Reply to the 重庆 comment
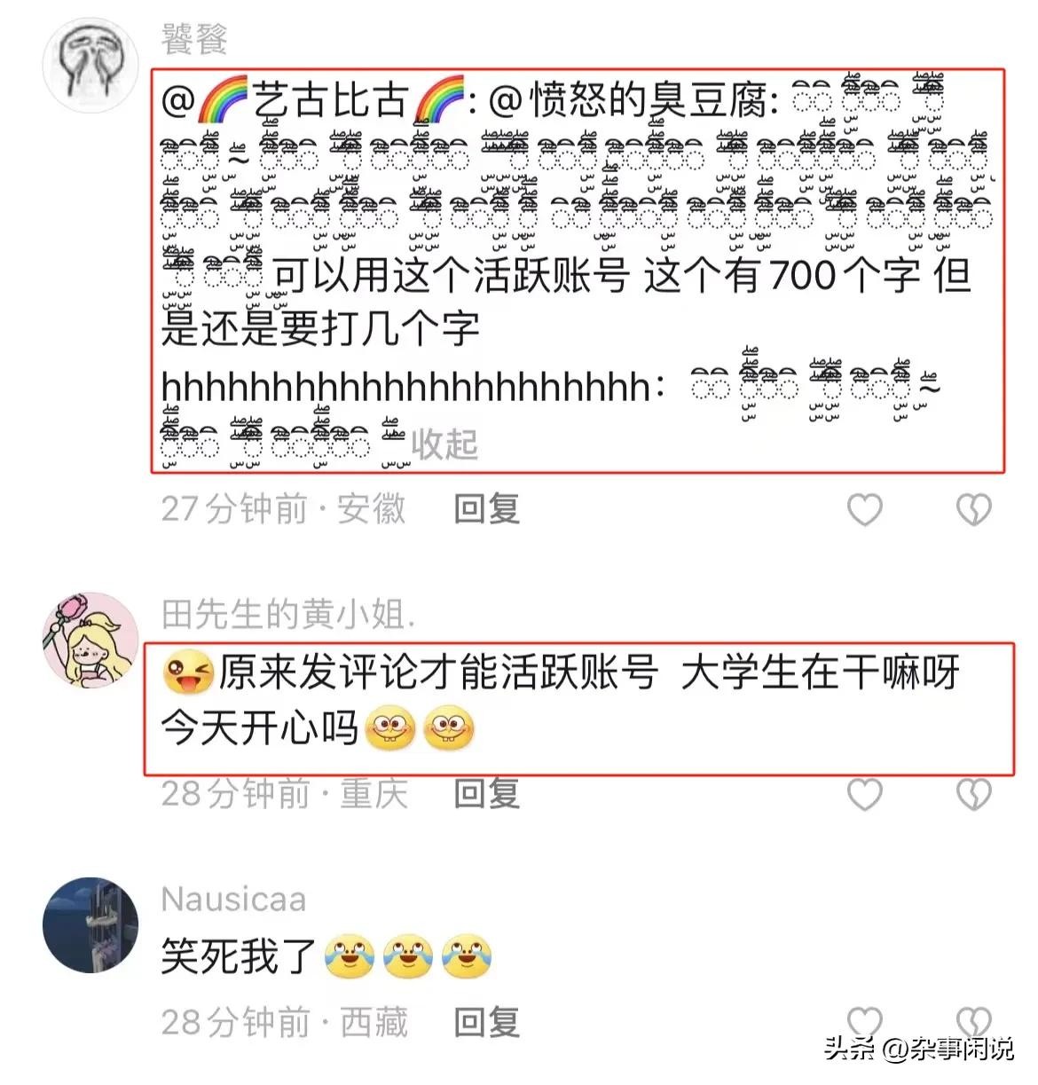 click(x=486, y=793)
